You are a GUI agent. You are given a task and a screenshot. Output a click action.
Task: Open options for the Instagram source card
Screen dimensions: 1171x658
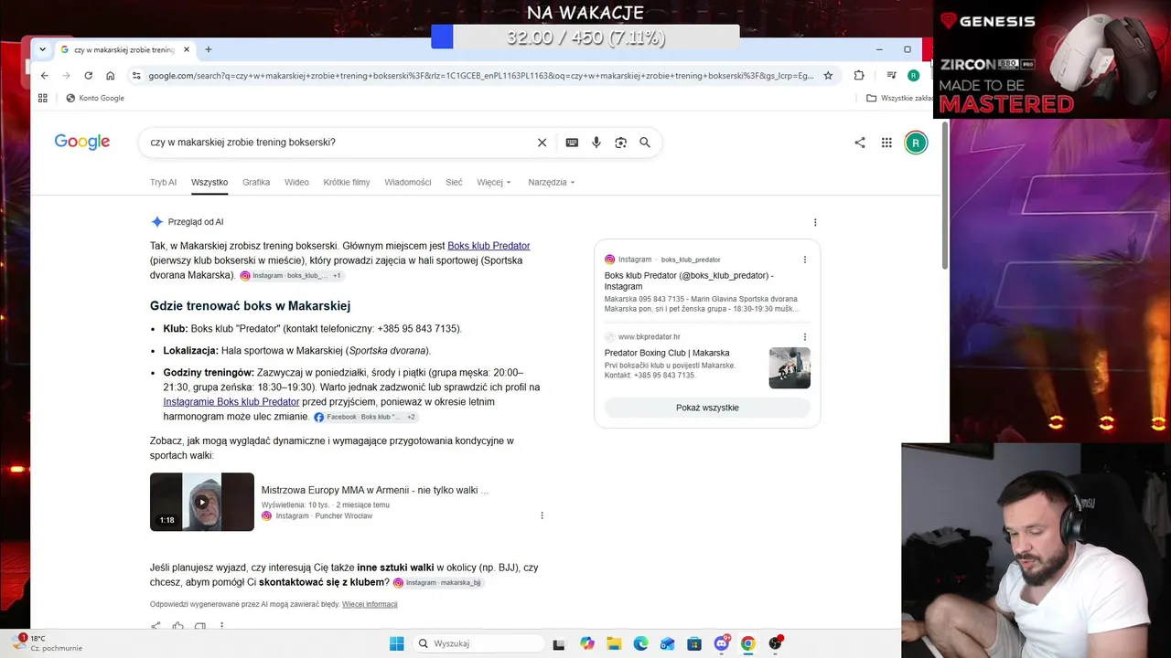click(805, 260)
